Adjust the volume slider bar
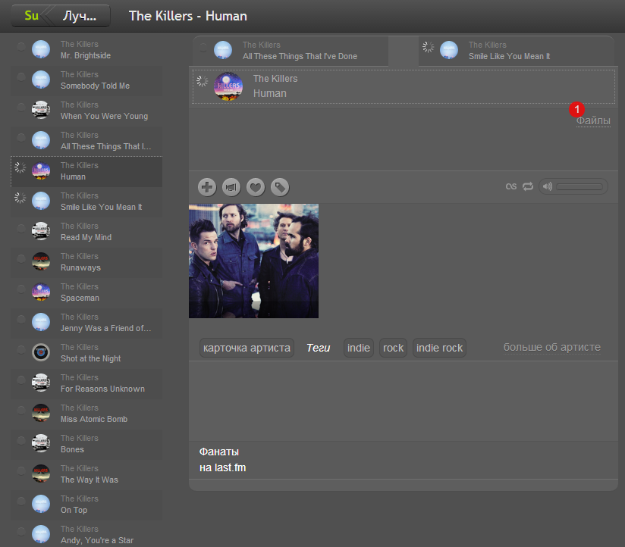Screen dimensions: 625x547 coord(579,186)
